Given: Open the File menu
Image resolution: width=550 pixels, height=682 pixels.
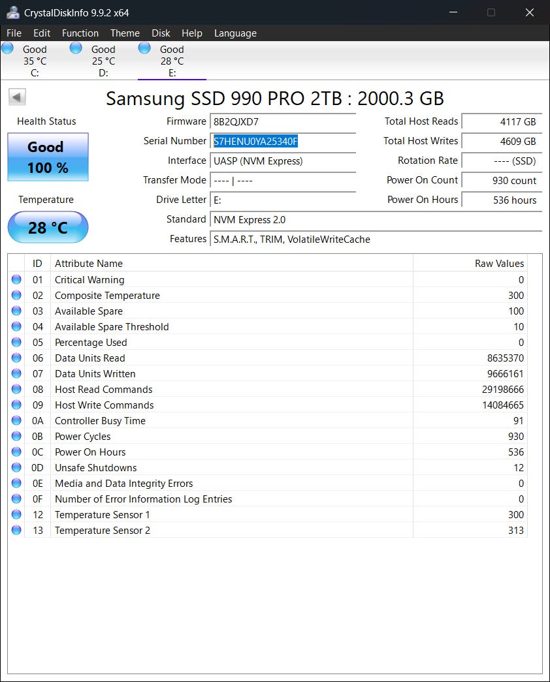Looking at the screenshot, I should 14,33.
